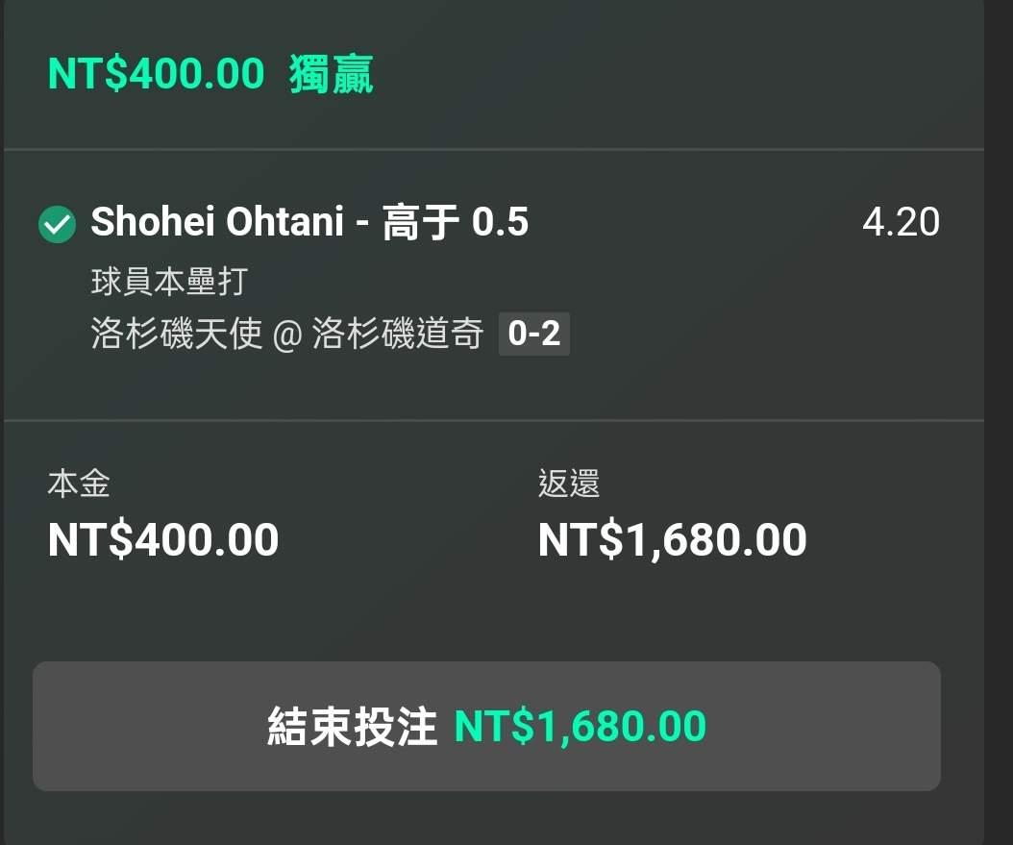The height and width of the screenshot is (845, 1013).
Task: Click the 高于 0.5 over line text
Action: point(456,222)
